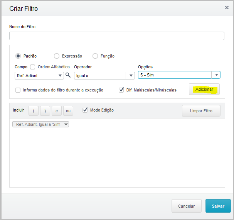234x220 pixels.
Task: Select the Expressão radio option
Action: (57, 56)
